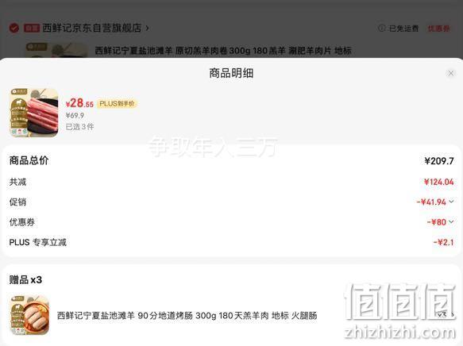Uncheck the red store selection checkmark

(14, 28)
